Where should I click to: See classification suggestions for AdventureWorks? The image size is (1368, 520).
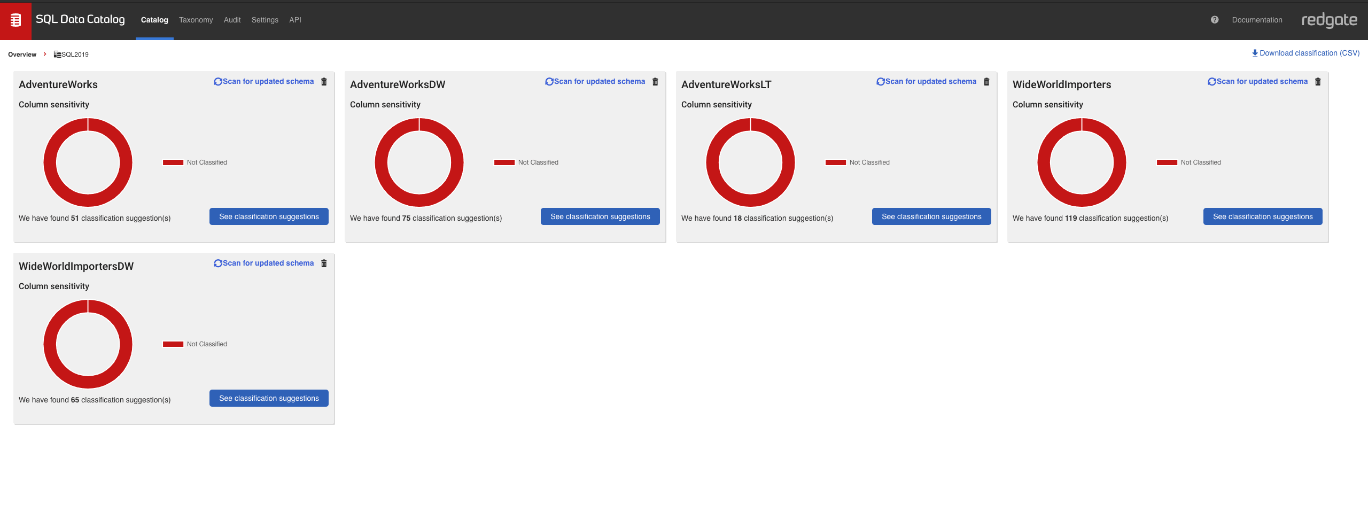pyautogui.click(x=269, y=216)
